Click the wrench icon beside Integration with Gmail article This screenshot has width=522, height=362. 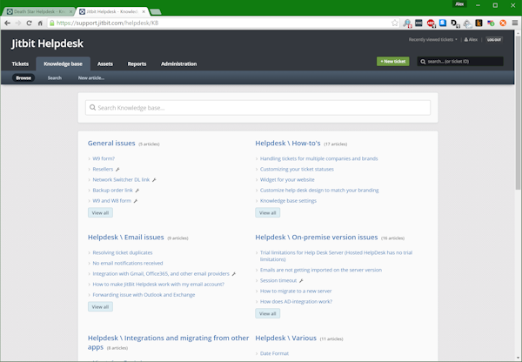pyautogui.click(x=234, y=274)
